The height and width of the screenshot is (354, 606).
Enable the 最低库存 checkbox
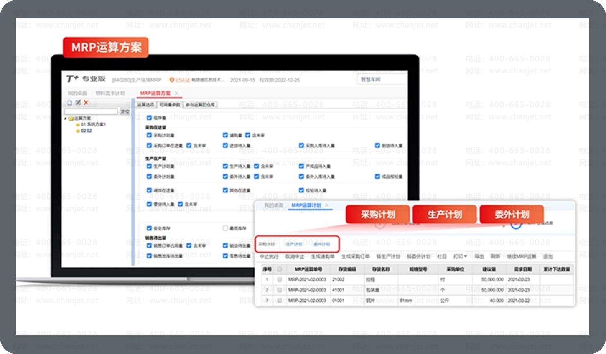coord(225,228)
